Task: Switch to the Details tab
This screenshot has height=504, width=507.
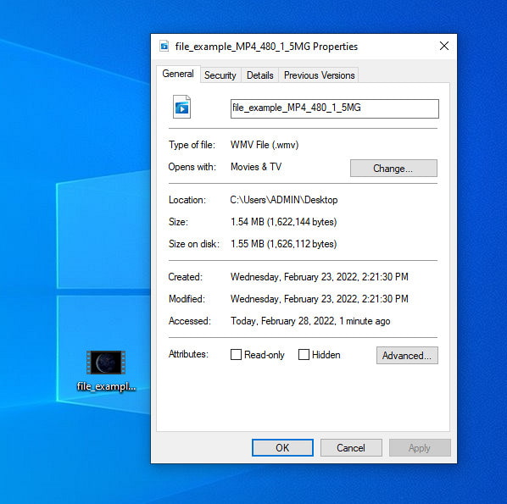Action: (x=260, y=75)
